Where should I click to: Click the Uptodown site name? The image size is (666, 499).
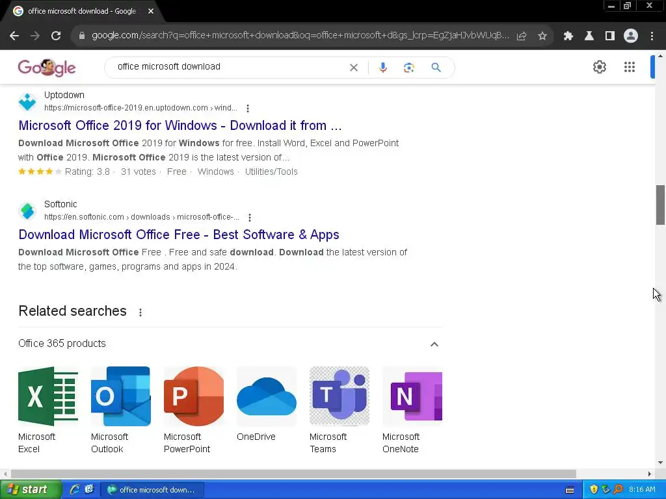(x=64, y=95)
